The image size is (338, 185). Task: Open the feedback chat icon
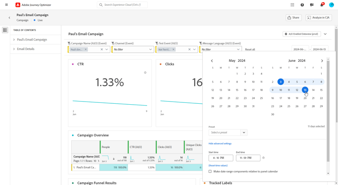(x=312, y=5)
